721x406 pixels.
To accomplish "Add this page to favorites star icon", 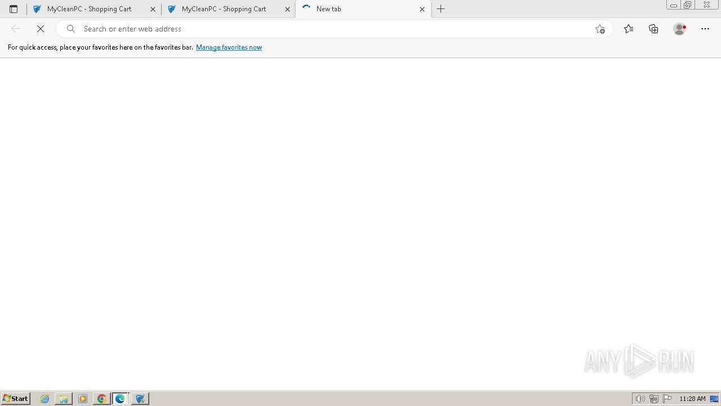I will [600, 29].
